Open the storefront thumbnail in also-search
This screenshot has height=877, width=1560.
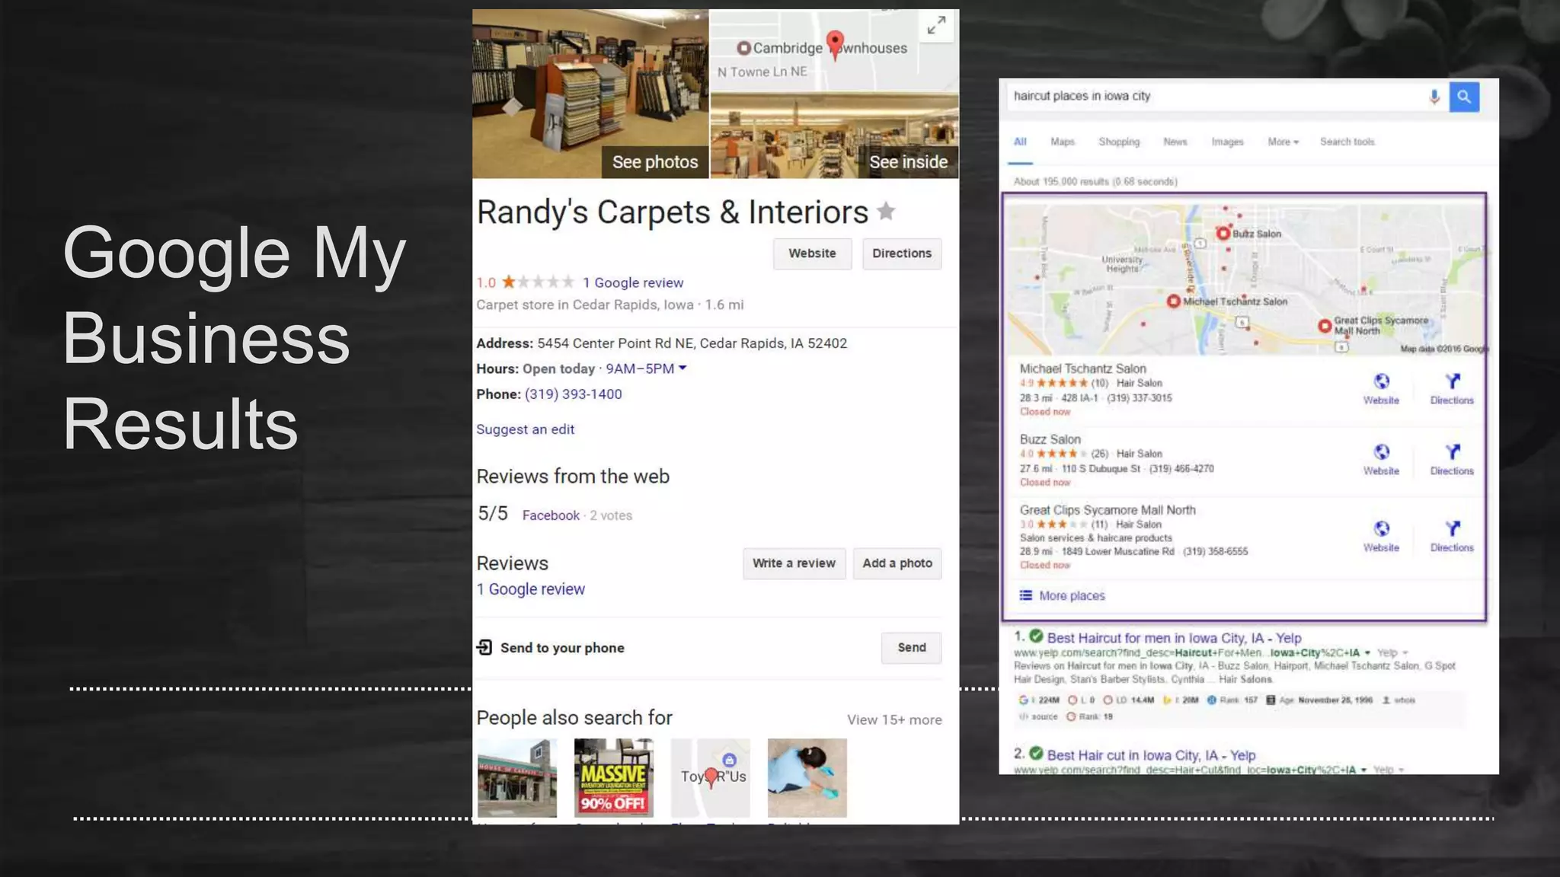[x=517, y=777]
